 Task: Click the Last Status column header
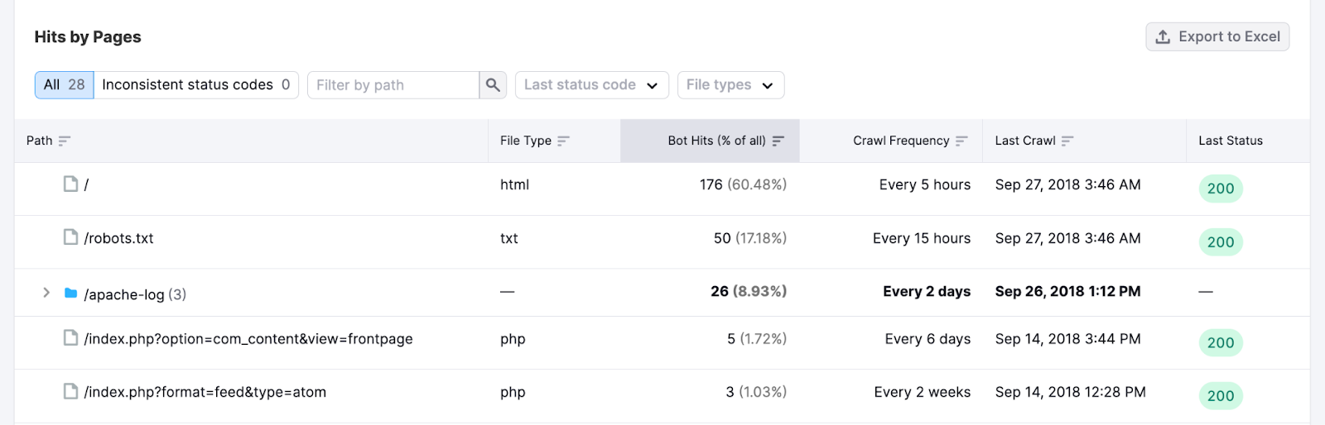tap(1230, 141)
